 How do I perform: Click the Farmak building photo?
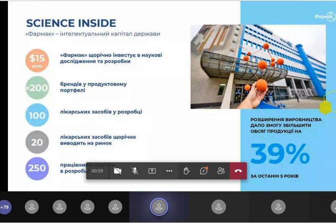[258, 67]
